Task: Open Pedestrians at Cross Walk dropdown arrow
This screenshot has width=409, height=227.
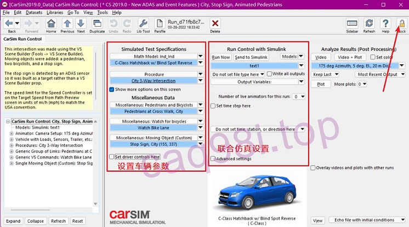Action: coord(200,111)
